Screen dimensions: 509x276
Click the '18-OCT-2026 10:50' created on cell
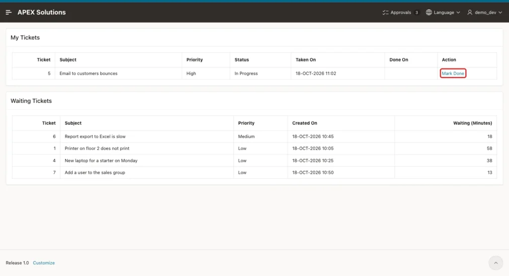coord(313,173)
